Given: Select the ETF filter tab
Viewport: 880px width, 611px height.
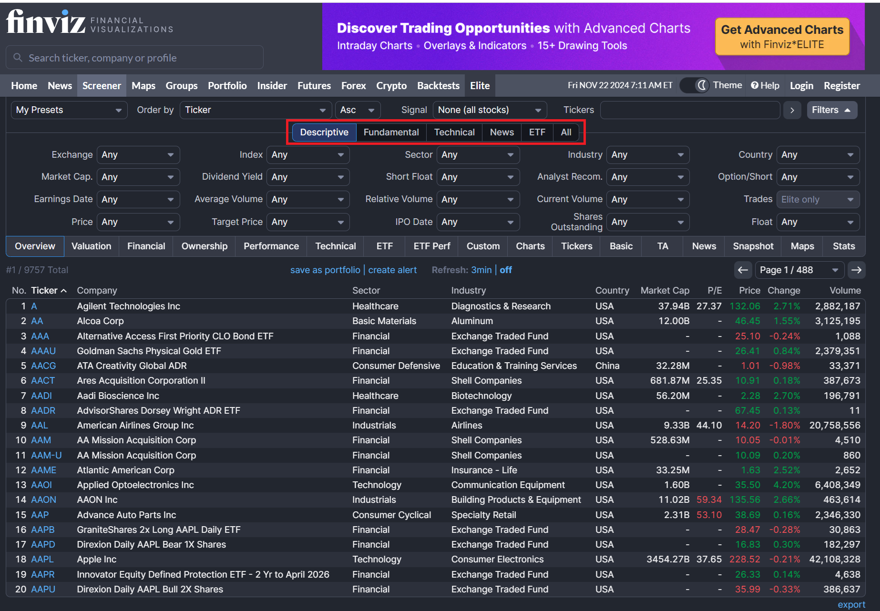Looking at the screenshot, I should pos(537,132).
